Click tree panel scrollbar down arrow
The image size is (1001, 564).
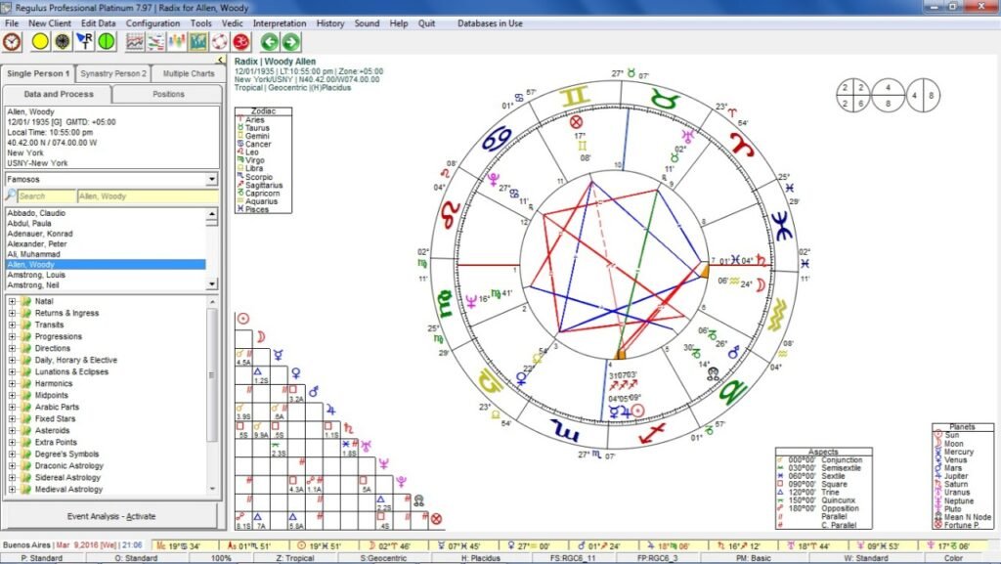tap(212, 490)
